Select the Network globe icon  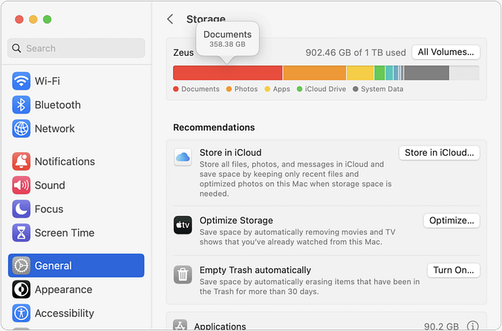[21, 128]
